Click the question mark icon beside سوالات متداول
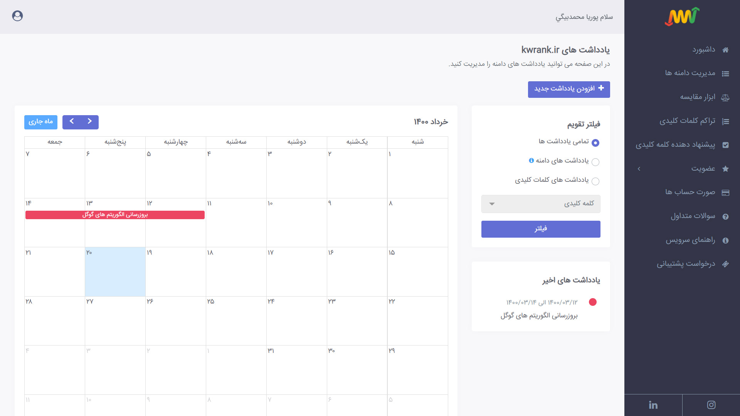This screenshot has height=416, width=740. (x=725, y=216)
